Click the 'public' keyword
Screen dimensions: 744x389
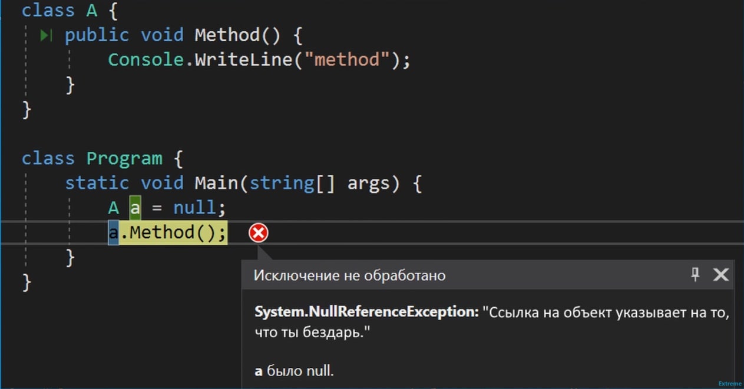click(97, 35)
